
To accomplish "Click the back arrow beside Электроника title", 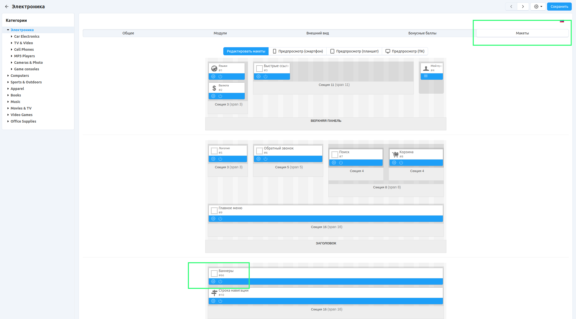I will tap(7, 7).
